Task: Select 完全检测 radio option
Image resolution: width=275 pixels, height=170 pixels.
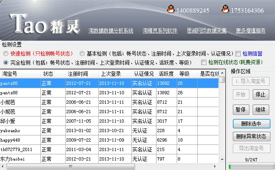Action: (x=5, y=63)
